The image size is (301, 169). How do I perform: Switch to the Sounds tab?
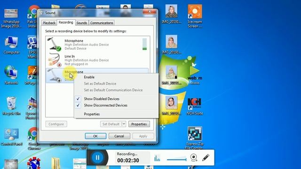pos(81,23)
